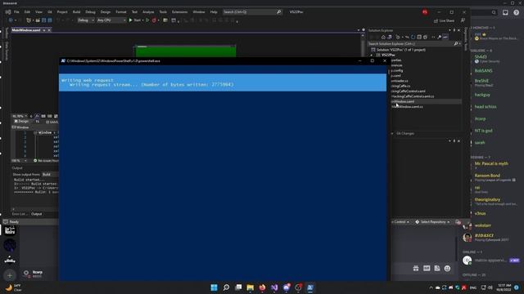
Task: Show hidden system tray icons chevron
Action: [x=431, y=287]
